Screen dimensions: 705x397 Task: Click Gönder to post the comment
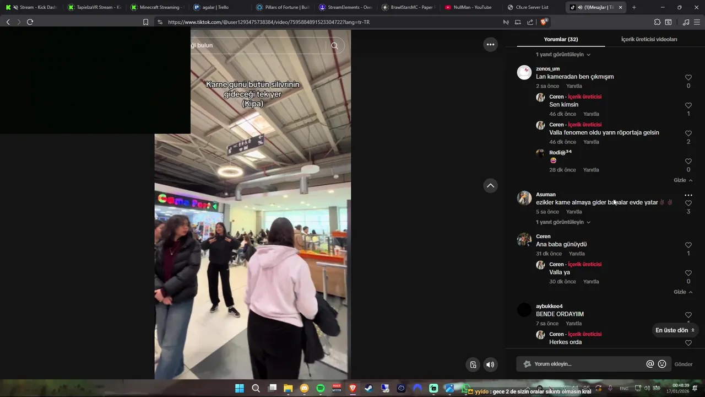pyautogui.click(x=684, y=364)
